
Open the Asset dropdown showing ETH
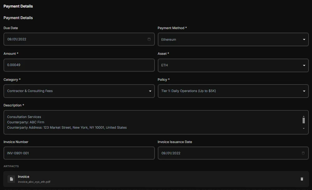tap(233, 65)
